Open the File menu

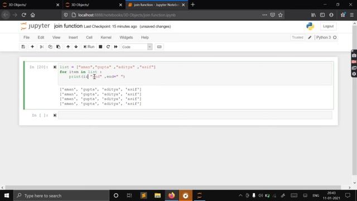(26, 37)
